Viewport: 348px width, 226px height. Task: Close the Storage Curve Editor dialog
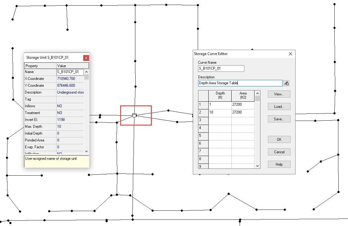click(291, 54)
